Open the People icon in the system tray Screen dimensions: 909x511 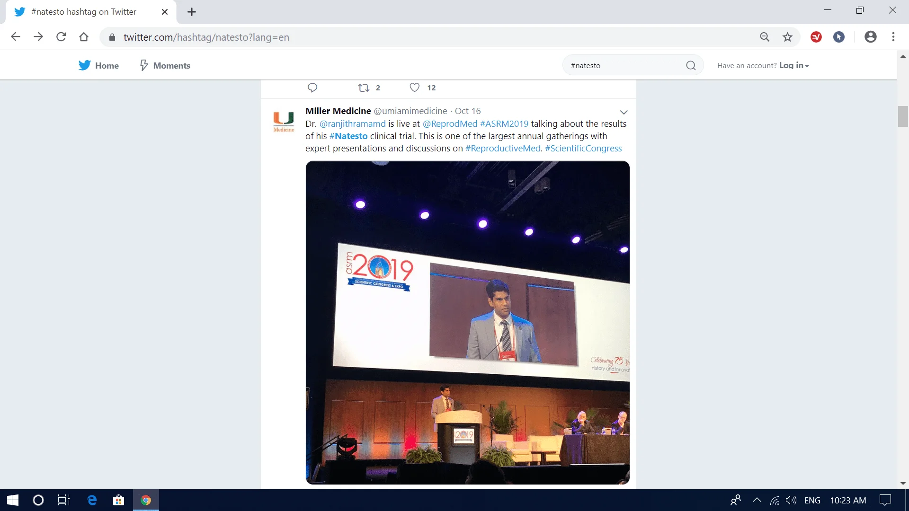pyautogui.click(x=736, y=500)
